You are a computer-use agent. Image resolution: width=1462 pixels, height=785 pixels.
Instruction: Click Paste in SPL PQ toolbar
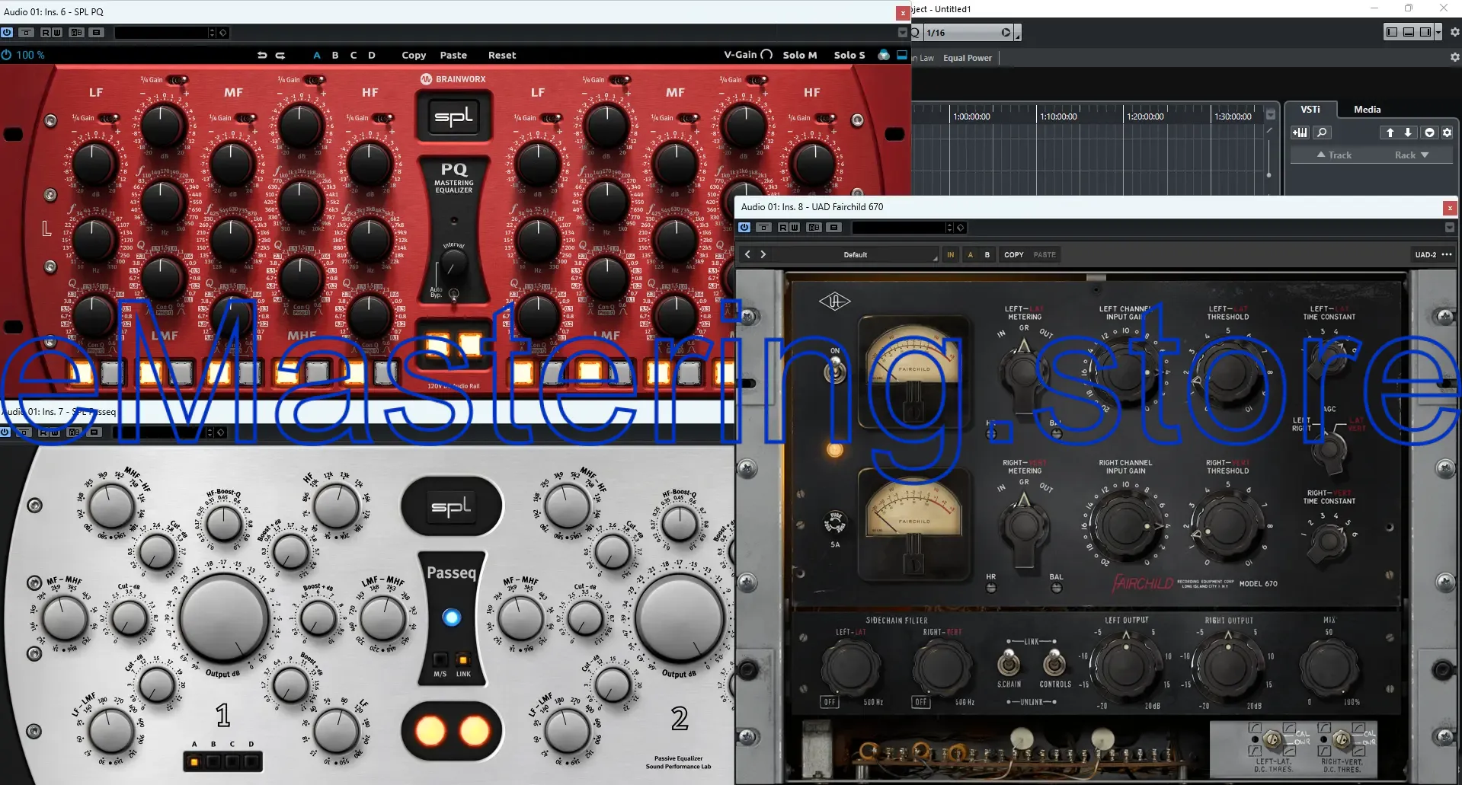tap(453, 55)
